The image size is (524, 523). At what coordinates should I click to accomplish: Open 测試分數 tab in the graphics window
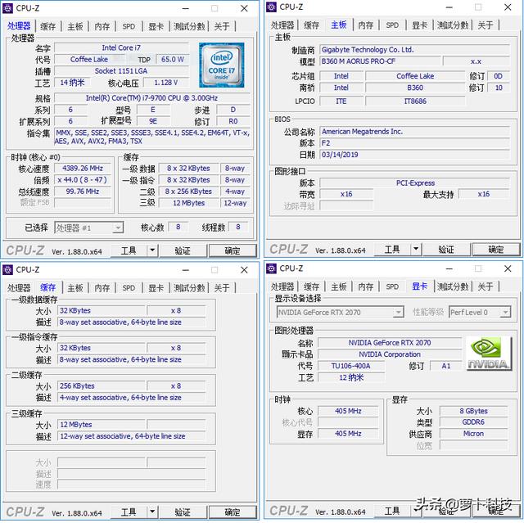point(453,286)
